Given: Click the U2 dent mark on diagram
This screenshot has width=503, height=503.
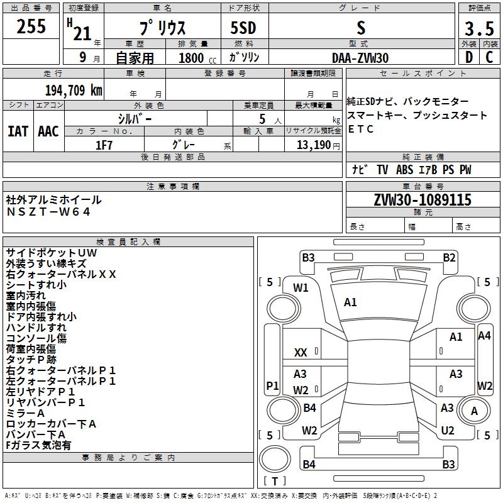Looking at the screenshot, I should (x=447, y=431).
